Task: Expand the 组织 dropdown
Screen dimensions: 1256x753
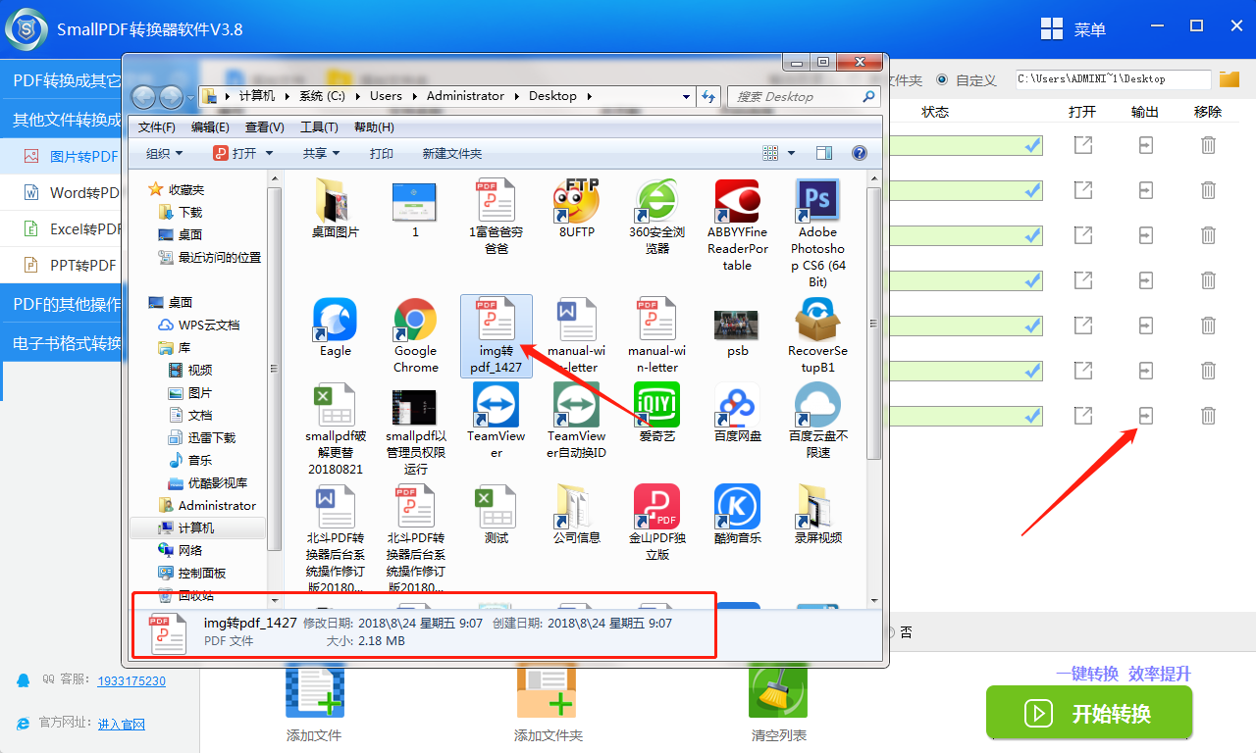Action: 164,153
